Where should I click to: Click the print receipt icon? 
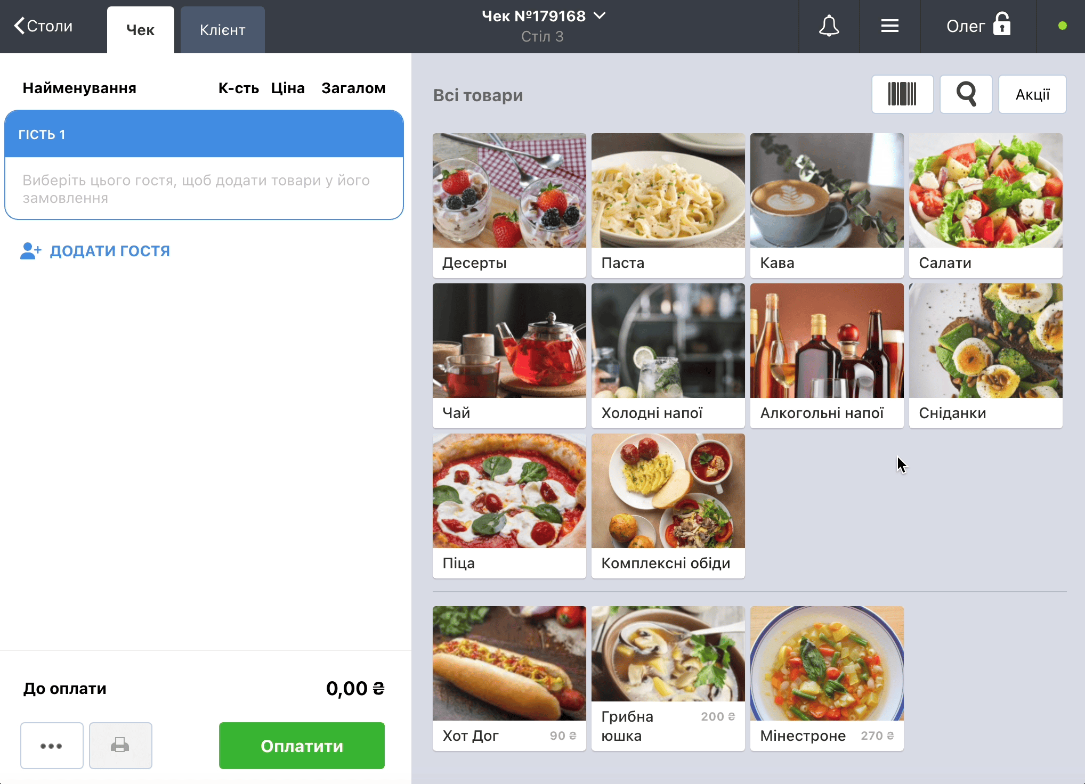120,745
